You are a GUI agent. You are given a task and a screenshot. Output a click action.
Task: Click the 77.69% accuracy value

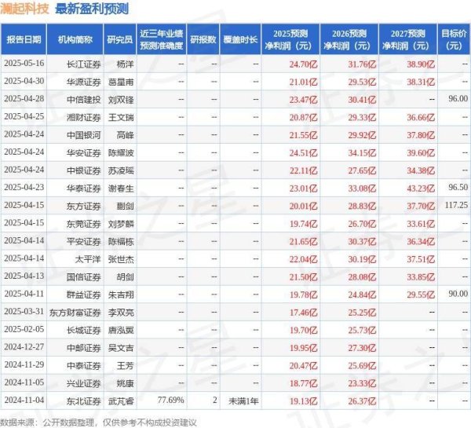pyautogui.click(x=170, y=400)
